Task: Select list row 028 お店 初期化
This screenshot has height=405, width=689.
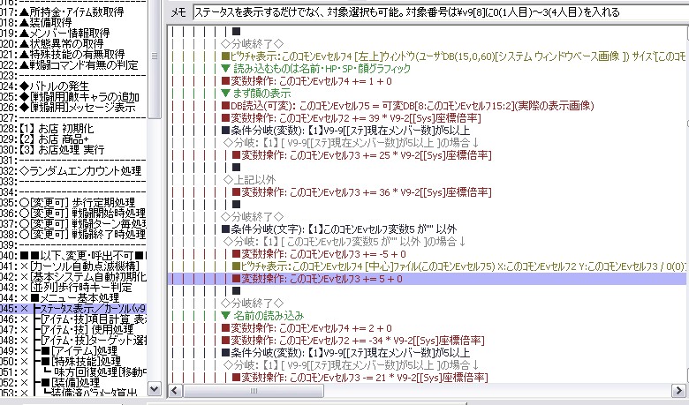Action: tap(73, 129)
